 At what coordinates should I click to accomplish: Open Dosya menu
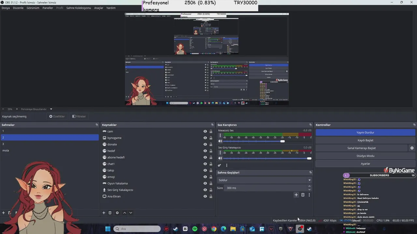pos(6,8)
